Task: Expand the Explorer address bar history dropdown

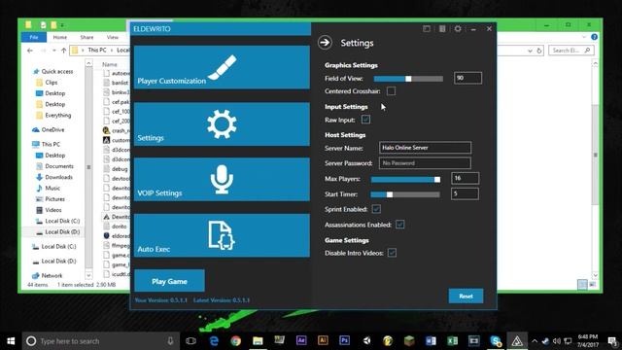Action: [530, 51]
